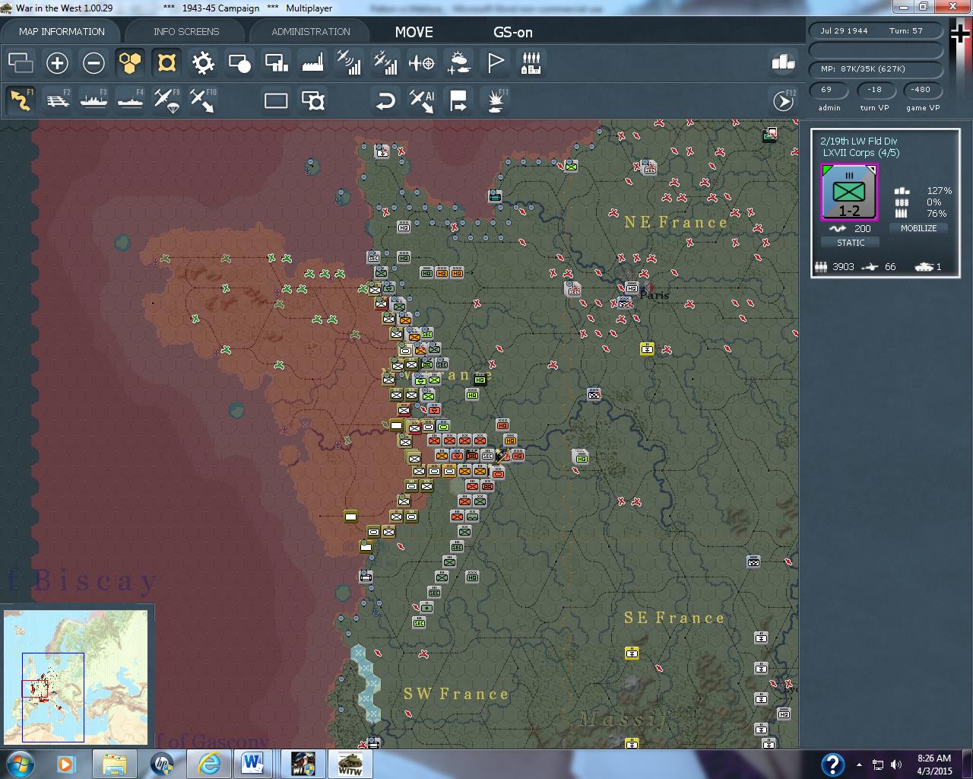
Task: Click the MOBILIZE button for the unit
Action: [x=918, y=228]
